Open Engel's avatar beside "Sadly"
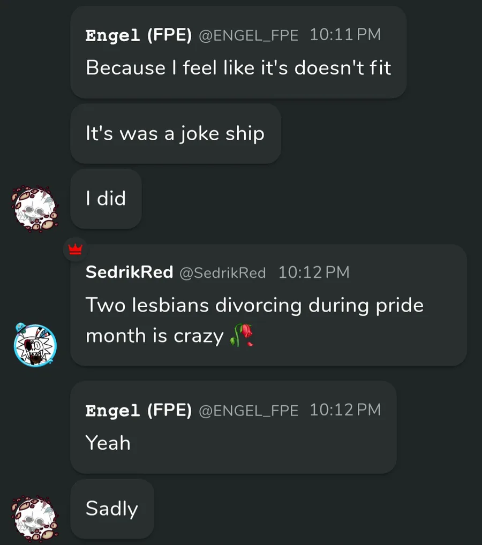The height and width of the screenshot is (545, 482). click(35, 519)
